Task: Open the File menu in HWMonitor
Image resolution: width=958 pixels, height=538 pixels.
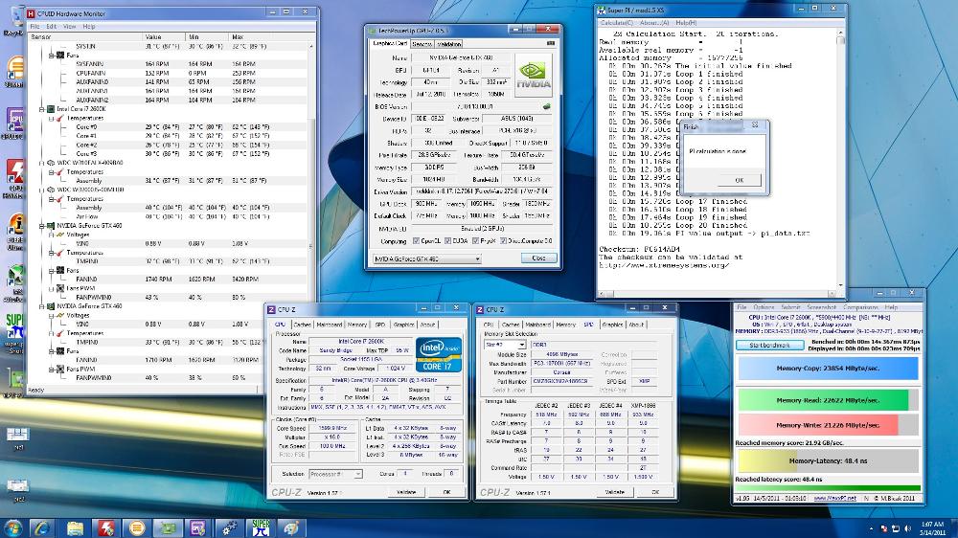Action: pyautogui.click(x=34, y=27)
